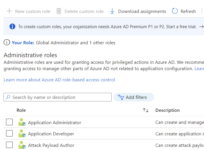Click the 'Can create and manage' description cell
This screenshot has height=150, width=204.
pyautogui.click(x=179, y=122)
